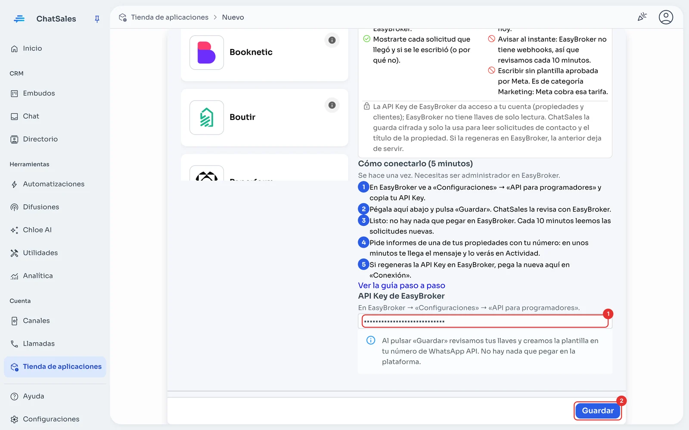This screenshot has height=430, width=689.
Task: Click the Tienda de aplicaciones sidebar icon
Action: [x=14, y=367]
